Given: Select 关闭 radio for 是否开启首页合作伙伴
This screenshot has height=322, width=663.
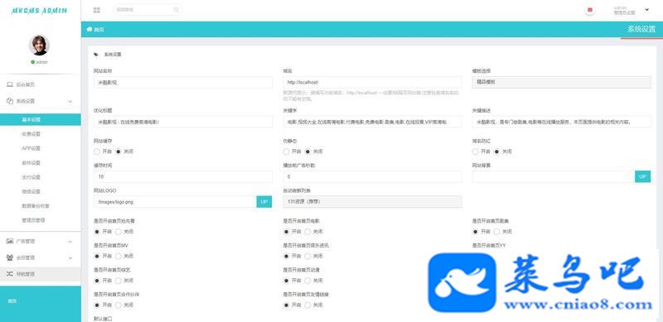Looking at the screenshot, I should [119, 305].
